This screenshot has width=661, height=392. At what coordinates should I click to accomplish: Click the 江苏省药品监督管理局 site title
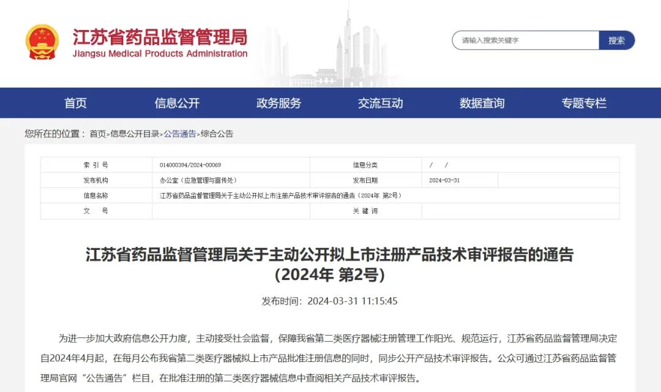click(x=160, y=37)
